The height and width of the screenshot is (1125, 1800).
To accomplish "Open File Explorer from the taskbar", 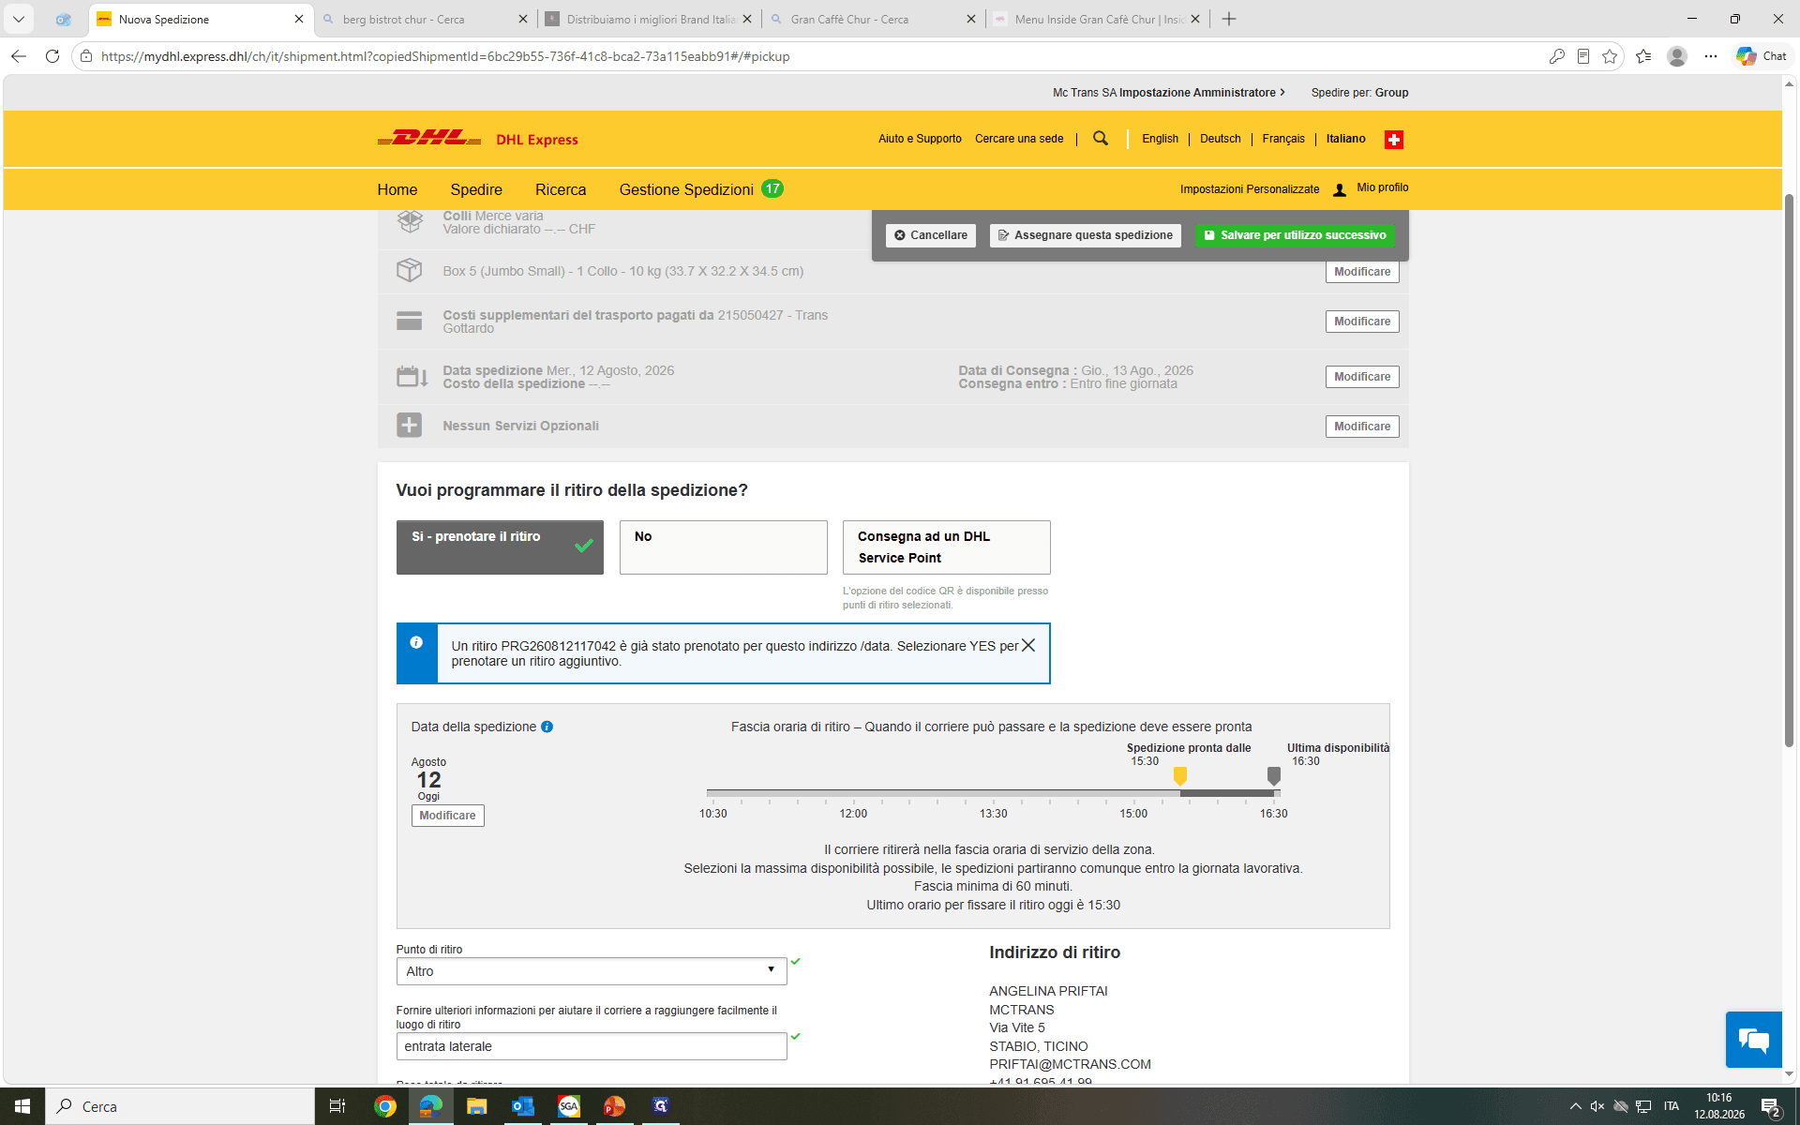I will [x=476, y=1106].
